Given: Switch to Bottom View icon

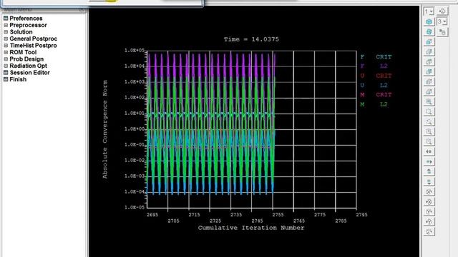Looking at the screenshot, I should 429,91.
